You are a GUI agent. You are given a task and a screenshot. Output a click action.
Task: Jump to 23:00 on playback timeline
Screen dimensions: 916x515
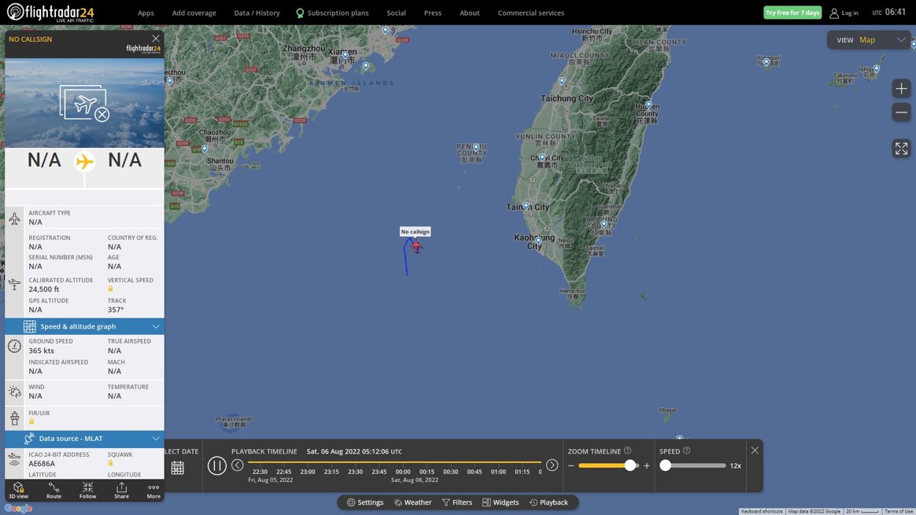click(x=307, y=472)
